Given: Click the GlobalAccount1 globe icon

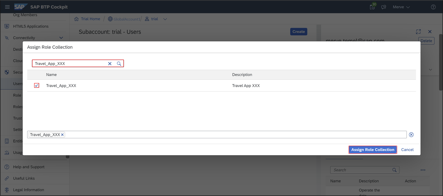Looking at the screenshot, I should [x=110, y=19].
